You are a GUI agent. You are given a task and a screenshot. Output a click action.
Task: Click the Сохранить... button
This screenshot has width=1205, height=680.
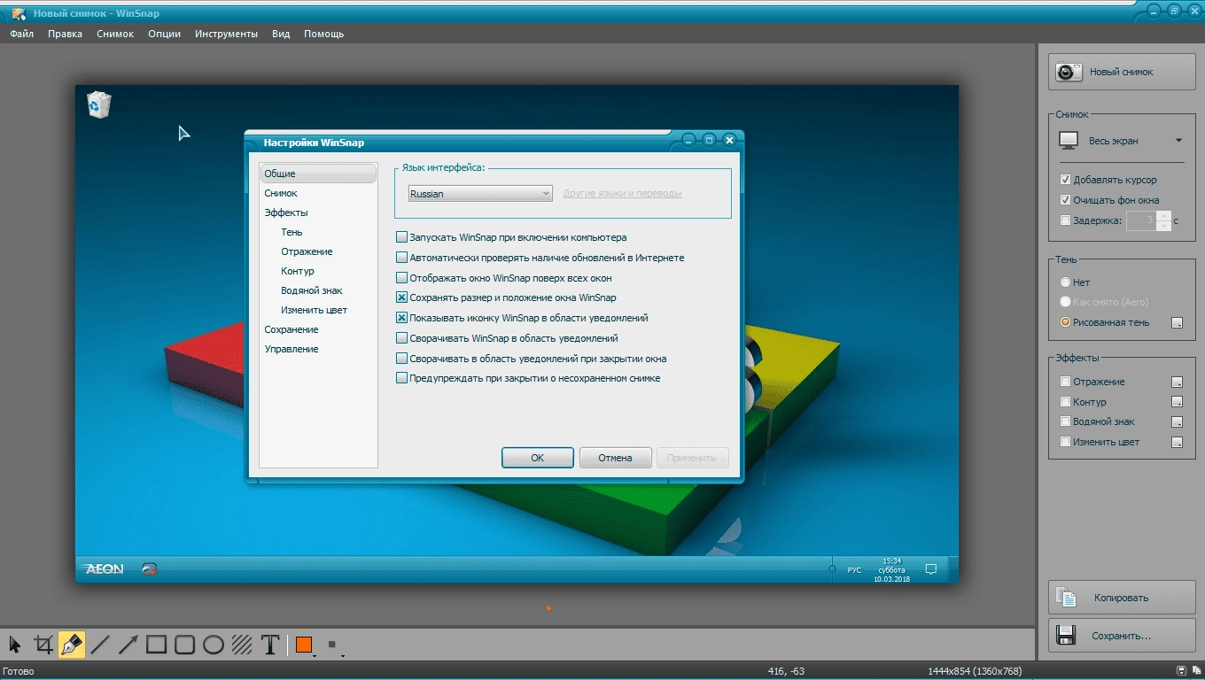(x=1122, y=636)
